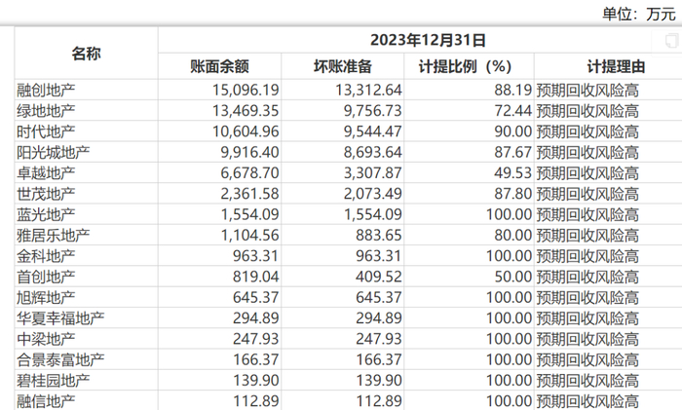Select 时代地产 book balance 10,604.96
Screen dimensions: 682x410
[x=222, y=130]
